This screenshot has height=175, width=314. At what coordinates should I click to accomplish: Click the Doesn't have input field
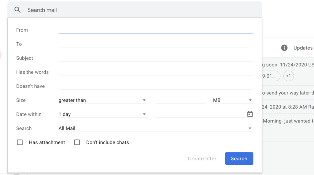coord(156,86)
